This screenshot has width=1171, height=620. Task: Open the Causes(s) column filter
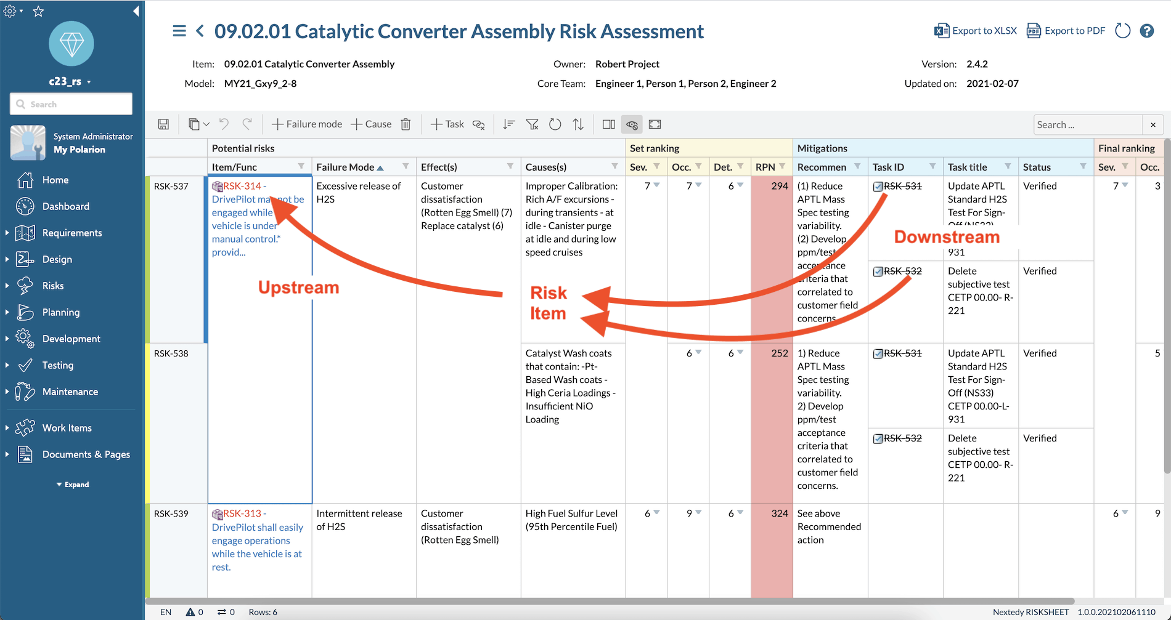point(614,166)
